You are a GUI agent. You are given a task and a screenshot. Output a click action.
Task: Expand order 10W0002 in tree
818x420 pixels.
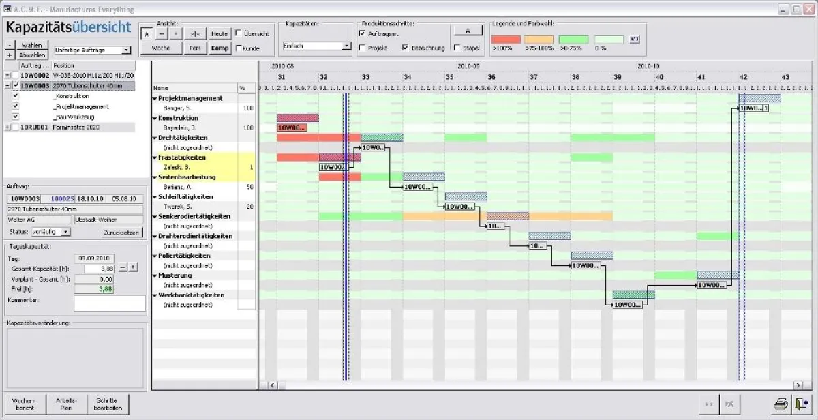[x=7, y=76]
